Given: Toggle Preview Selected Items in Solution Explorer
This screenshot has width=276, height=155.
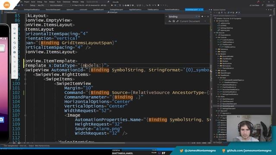Looking at the screenshot, I should click(x=239, y=12).
